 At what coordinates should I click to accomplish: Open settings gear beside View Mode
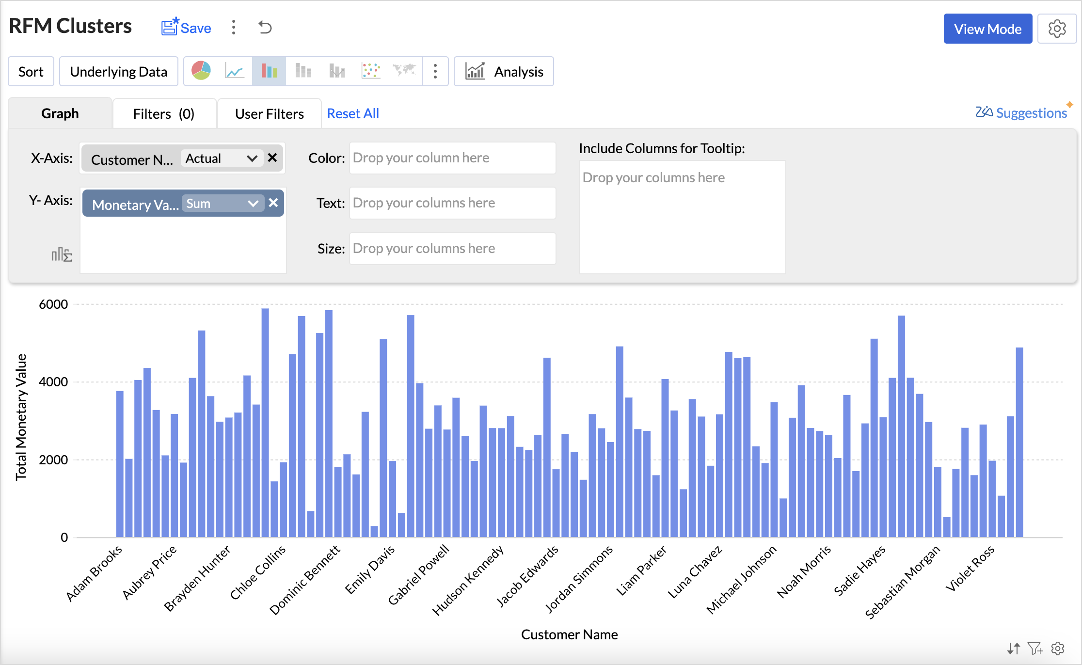[x=1057, y=29]
